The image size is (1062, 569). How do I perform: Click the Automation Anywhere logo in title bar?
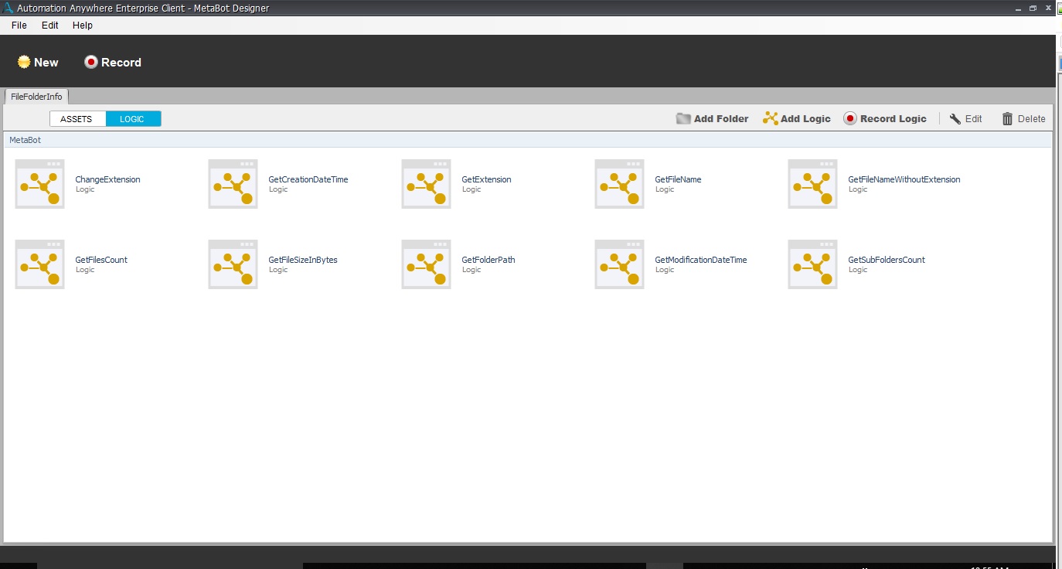pos(8,8)
